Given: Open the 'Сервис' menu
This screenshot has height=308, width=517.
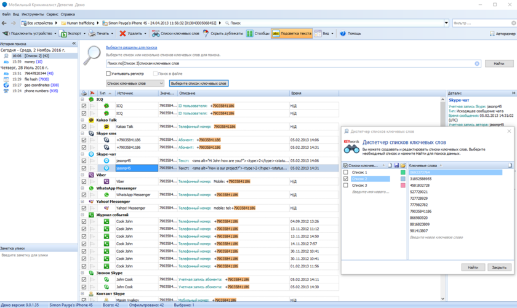Looking at the screenshot, I should tap(52, 14).
